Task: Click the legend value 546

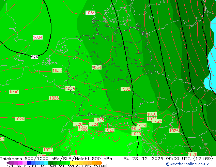Action: [62, 166]
